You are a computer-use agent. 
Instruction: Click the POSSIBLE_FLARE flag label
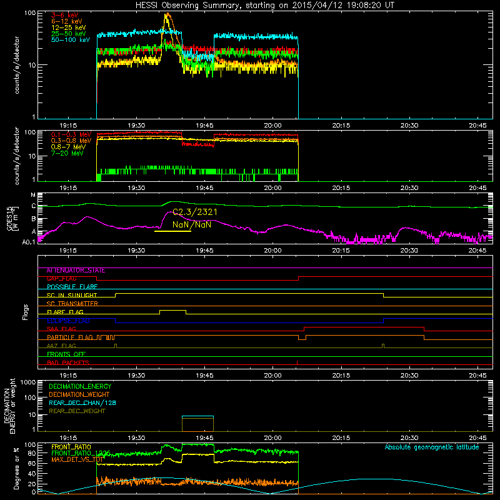[x=72, y=287]
